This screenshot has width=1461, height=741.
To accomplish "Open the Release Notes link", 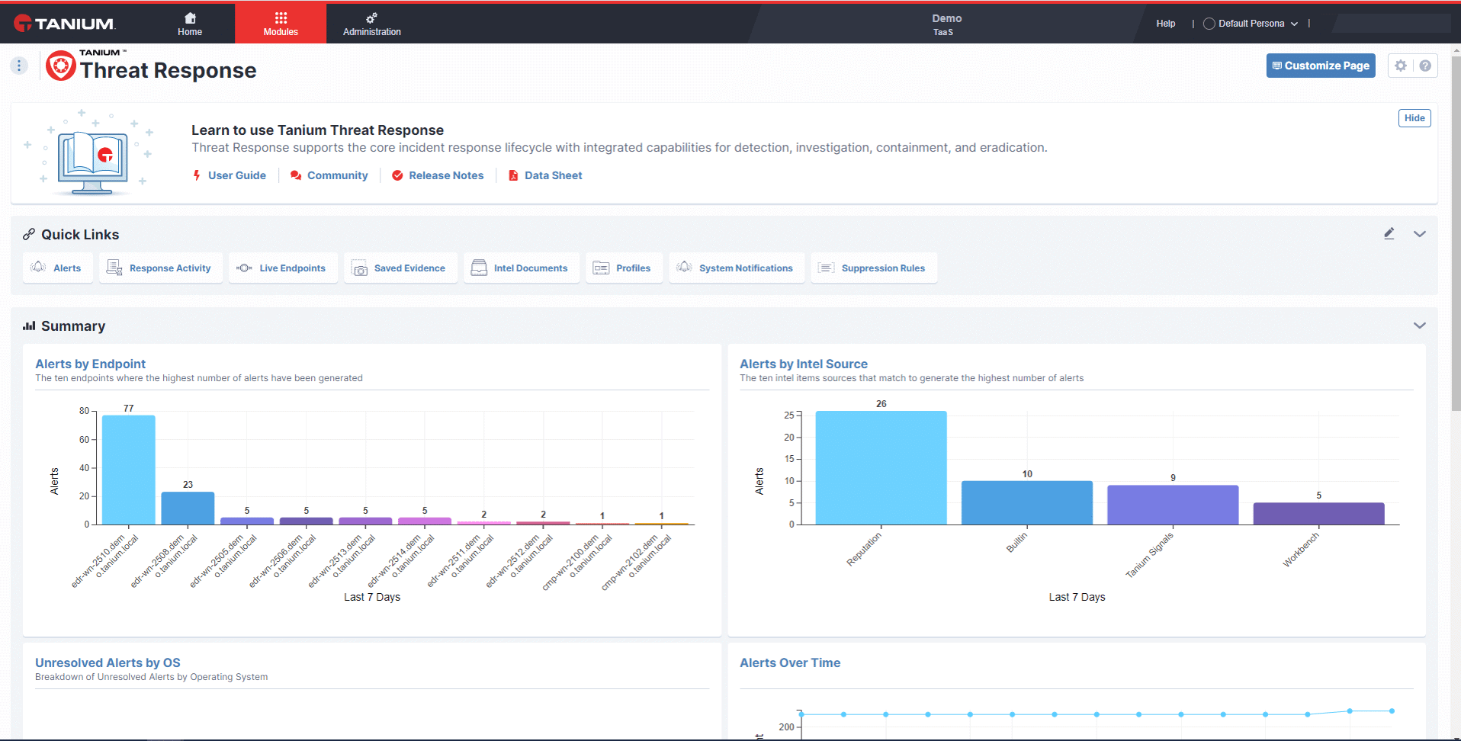I will (446, 175).
